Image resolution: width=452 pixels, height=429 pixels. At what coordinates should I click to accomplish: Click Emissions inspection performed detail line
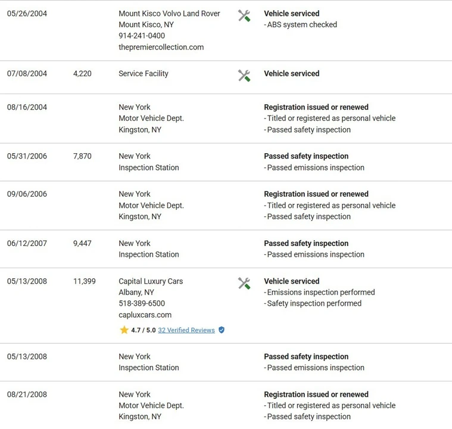[319, 293]
